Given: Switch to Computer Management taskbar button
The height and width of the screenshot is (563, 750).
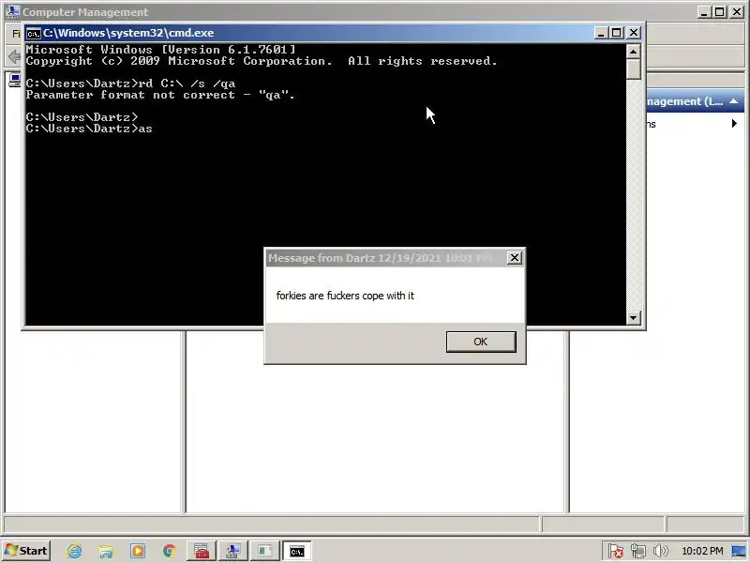Looking at the screenshot, I should coord(232,551).
